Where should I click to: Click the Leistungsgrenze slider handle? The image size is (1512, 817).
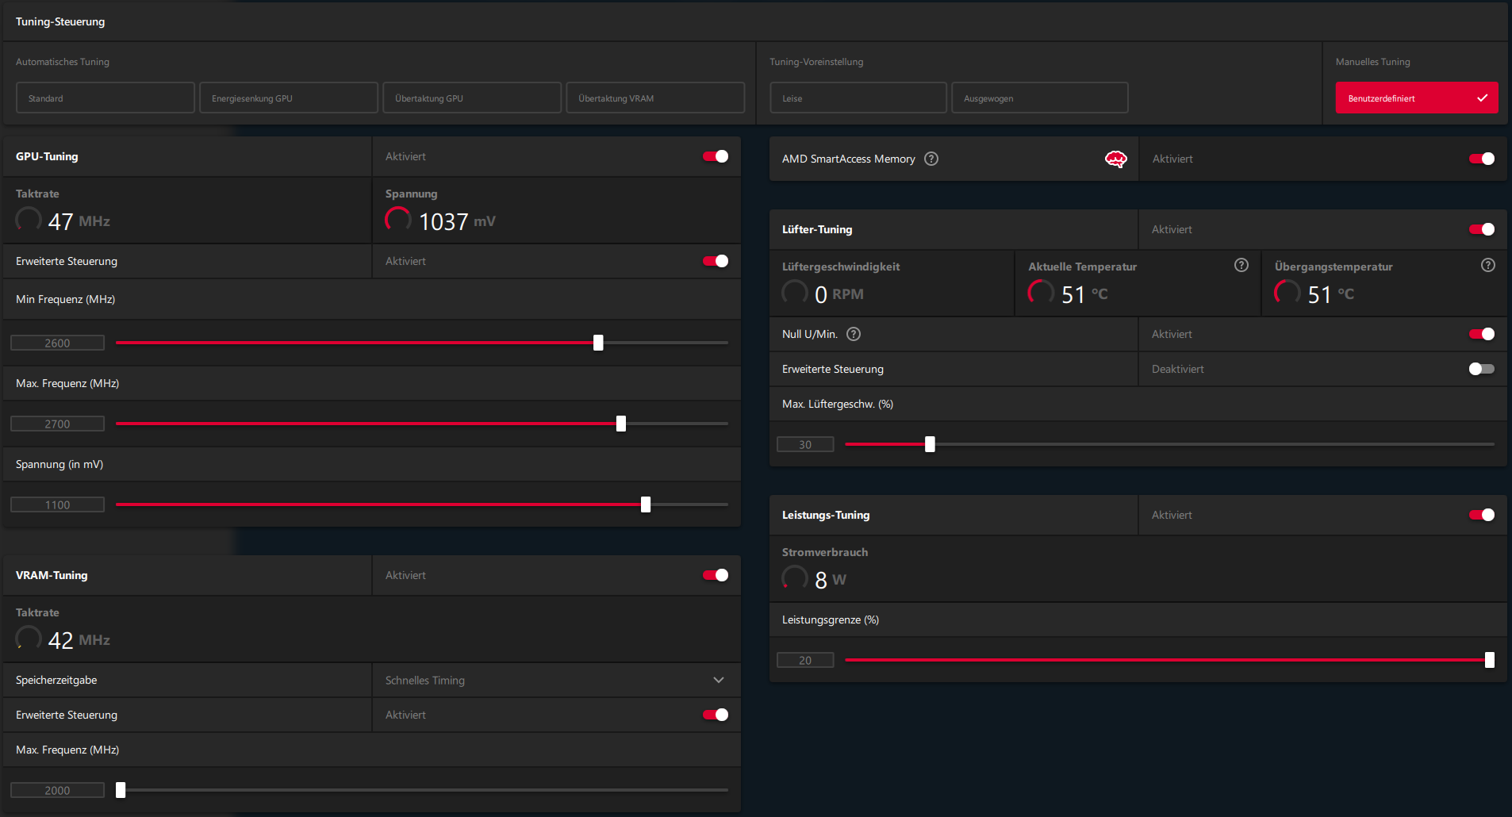pyautogui.click(x=1490, y=660)
